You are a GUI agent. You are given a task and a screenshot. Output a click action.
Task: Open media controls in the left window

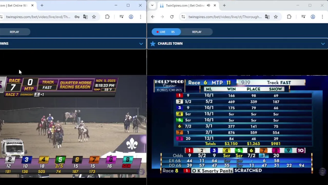tap(121, 17)
